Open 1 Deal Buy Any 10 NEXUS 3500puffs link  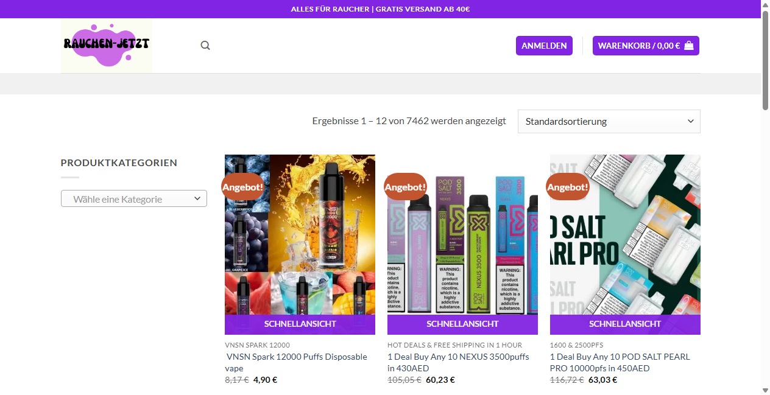tap(458, 362)
